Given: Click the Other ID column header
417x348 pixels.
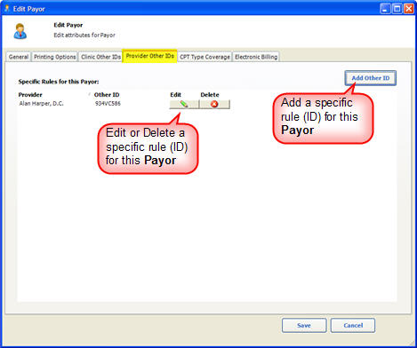Looking at the screenshot, I should (x=107, y=95).
